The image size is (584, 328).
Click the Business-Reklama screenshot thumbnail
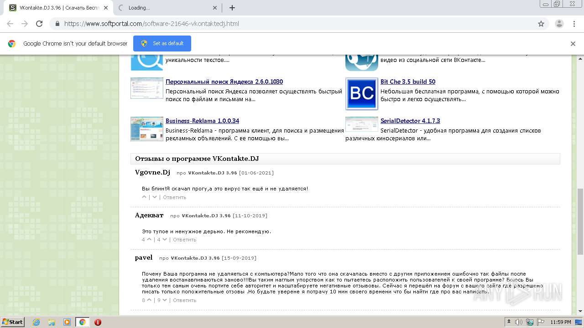[147, 129]
